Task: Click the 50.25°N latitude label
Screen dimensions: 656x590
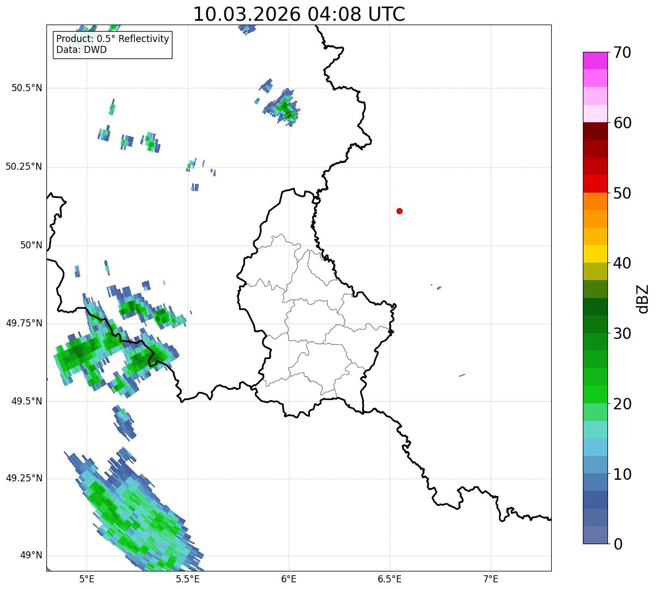Action: 24,166
